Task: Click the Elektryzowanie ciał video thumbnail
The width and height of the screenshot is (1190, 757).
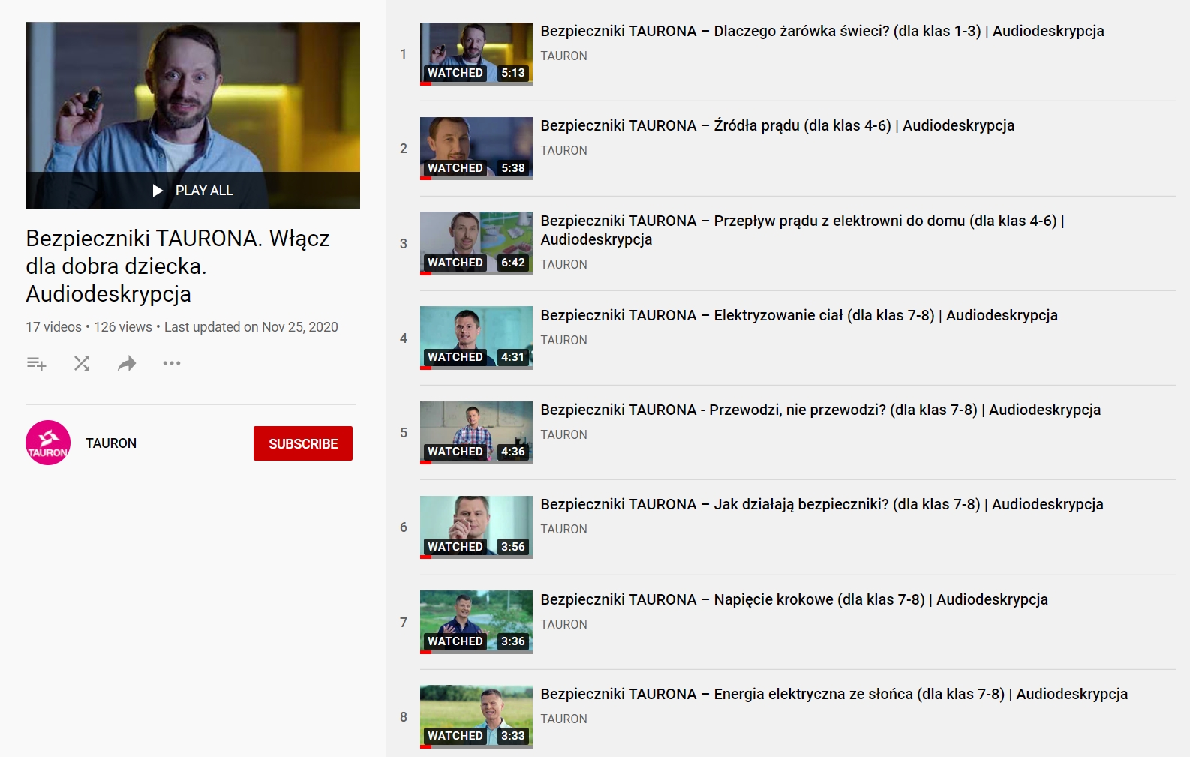Action: [x=476, y=338]
